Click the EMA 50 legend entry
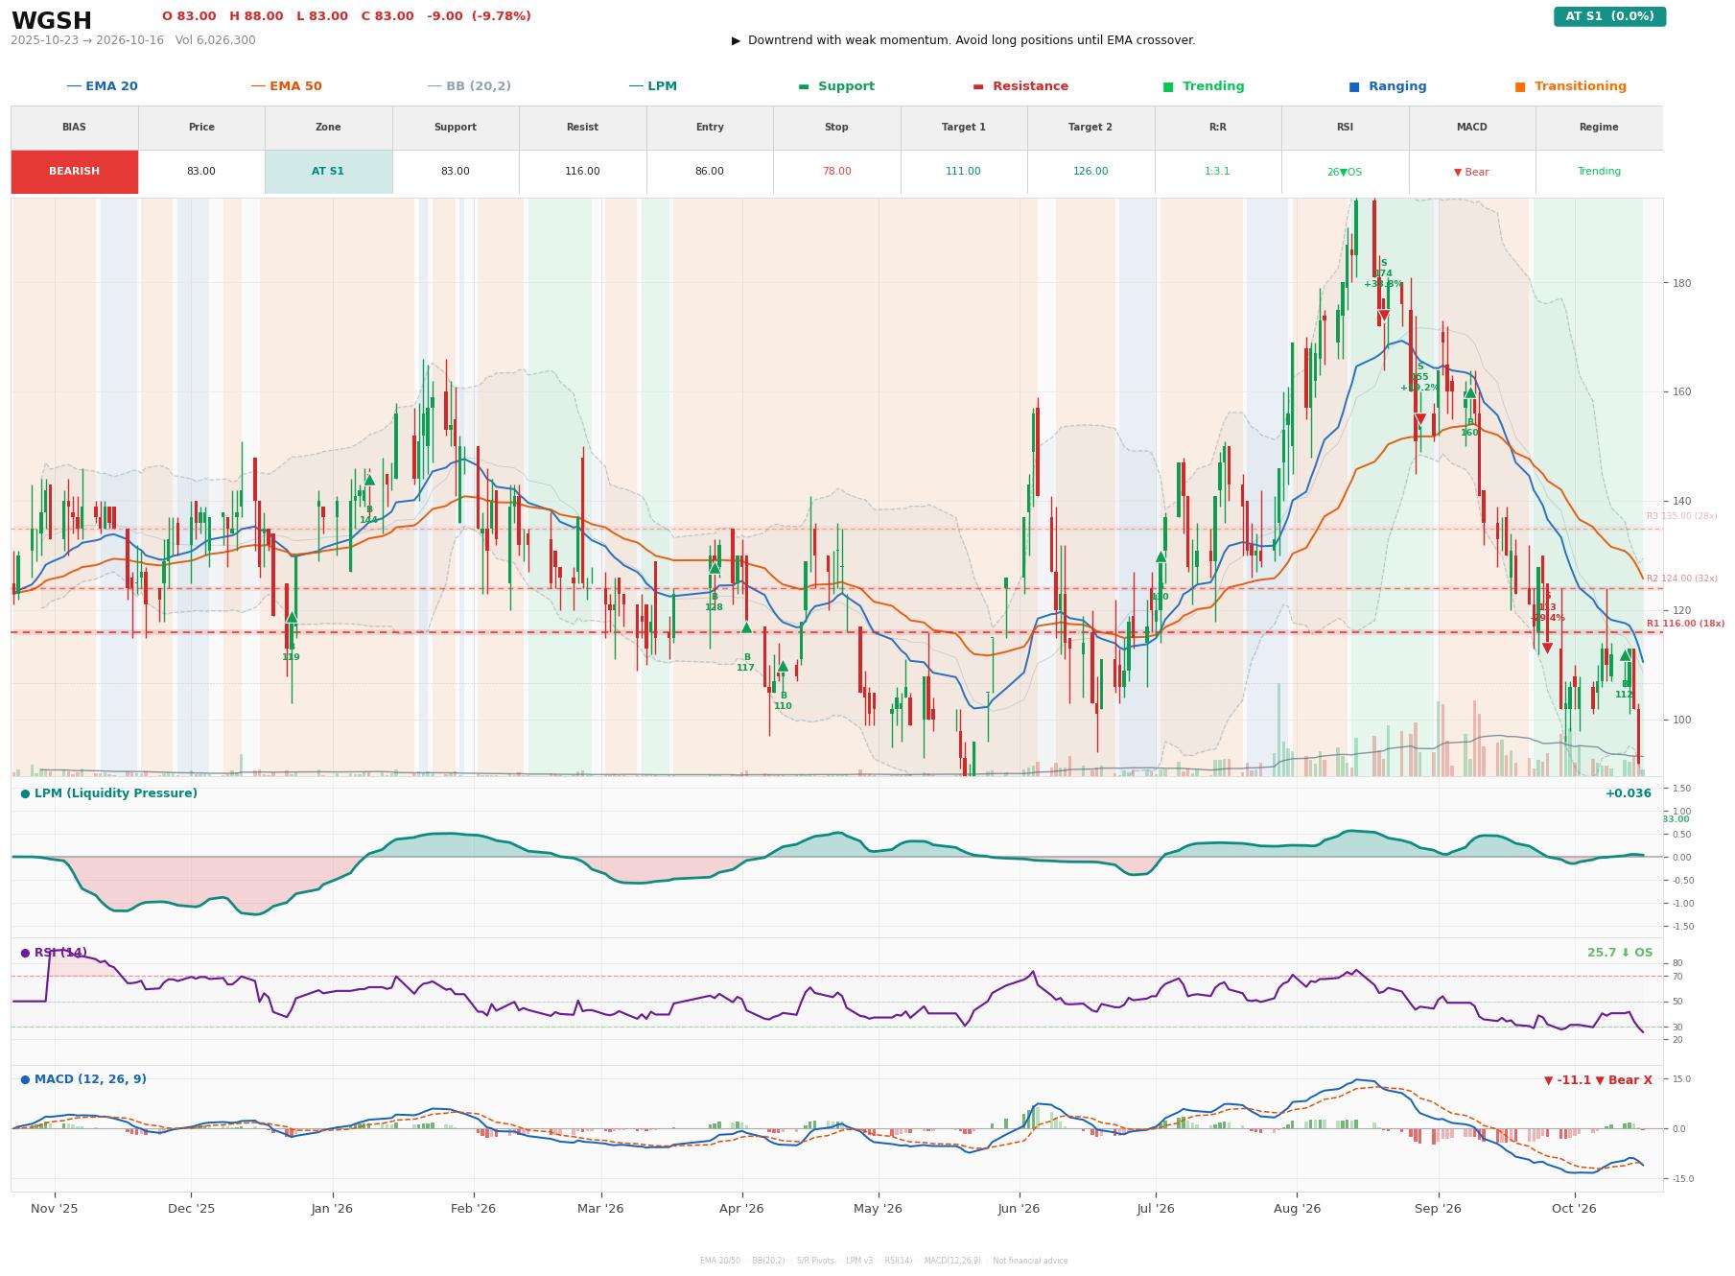1735x1276 pixels. click(286, 86)
